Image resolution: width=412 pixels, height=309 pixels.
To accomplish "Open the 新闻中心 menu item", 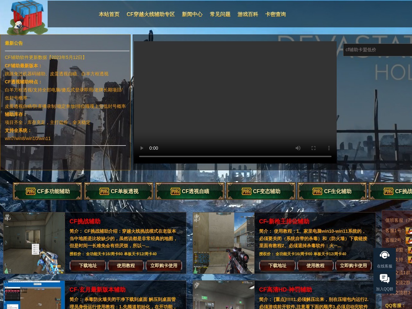I will [x=192, y=14].
